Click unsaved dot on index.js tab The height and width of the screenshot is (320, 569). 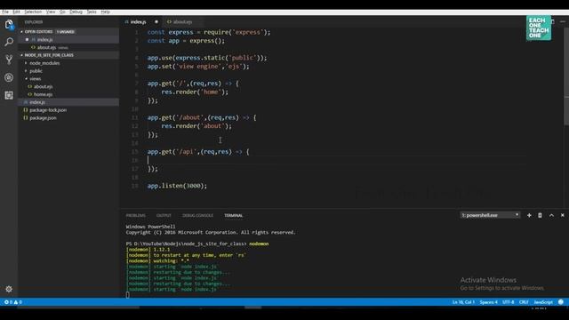(x=156, y=21)
